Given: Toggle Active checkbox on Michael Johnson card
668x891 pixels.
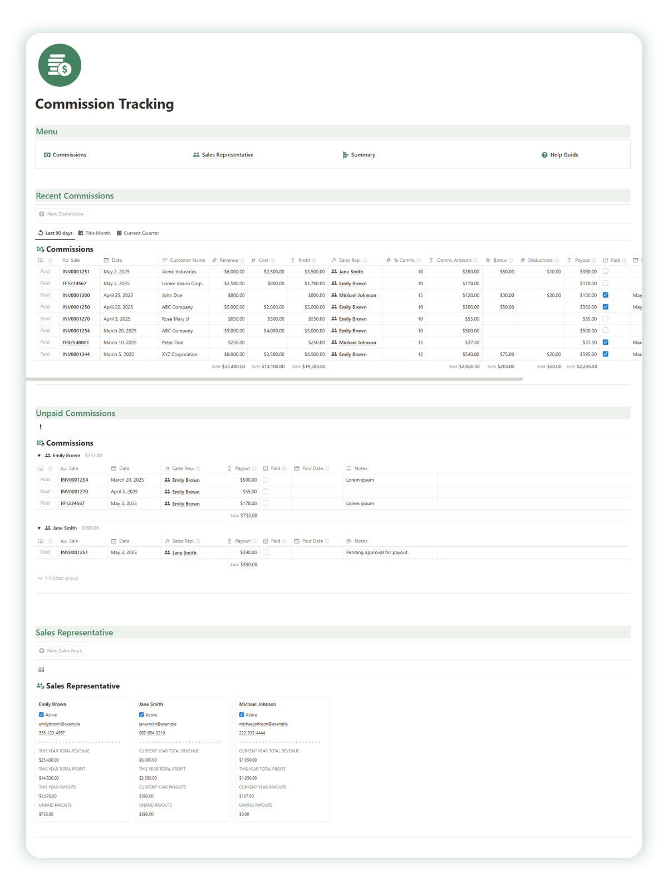Looking at the screenshot, I should tap(242, 714).
